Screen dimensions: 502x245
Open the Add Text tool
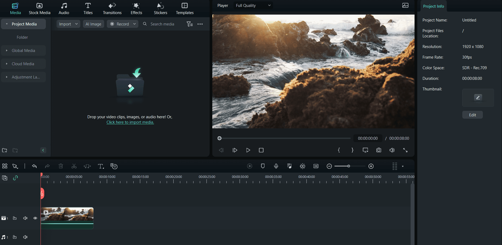click(x=101, y=166)
